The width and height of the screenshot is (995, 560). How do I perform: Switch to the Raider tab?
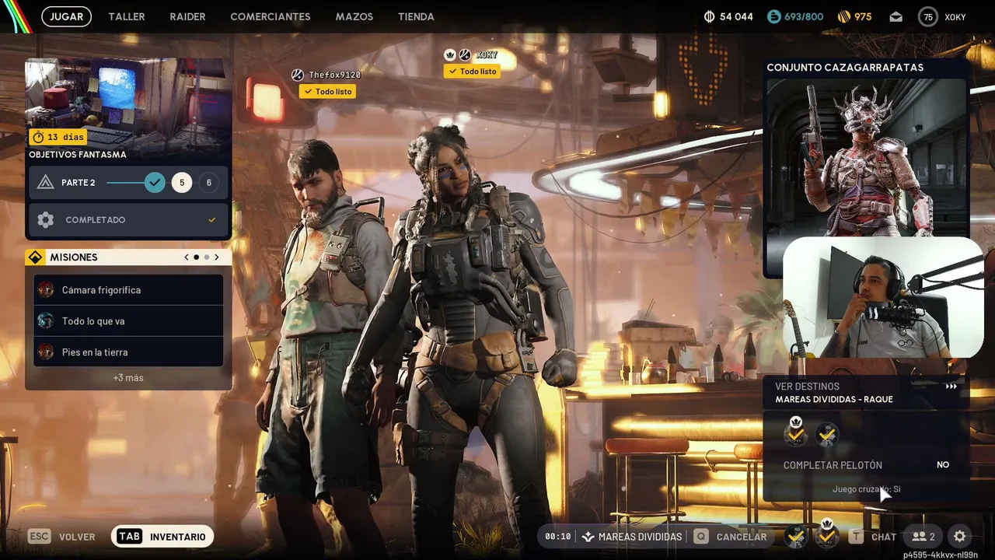(x=187, y=16)
